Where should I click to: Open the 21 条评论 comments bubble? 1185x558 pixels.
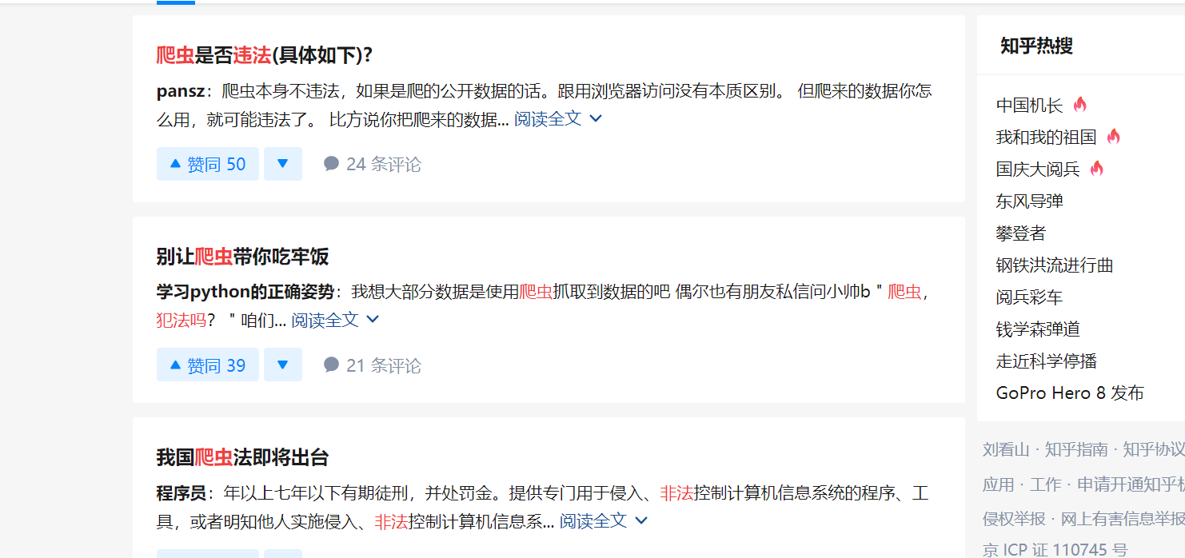372,365
